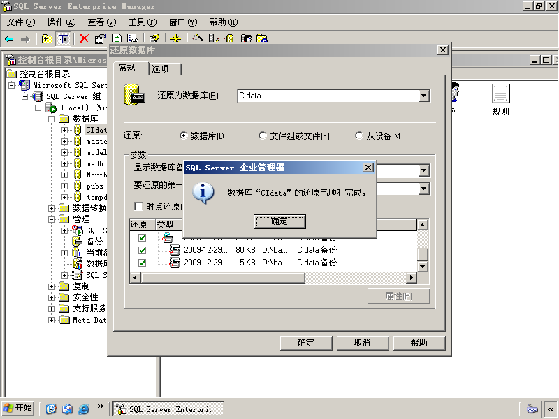Expand the master database tree node
This screenshot has height=419, width=559.
(64, 141)
